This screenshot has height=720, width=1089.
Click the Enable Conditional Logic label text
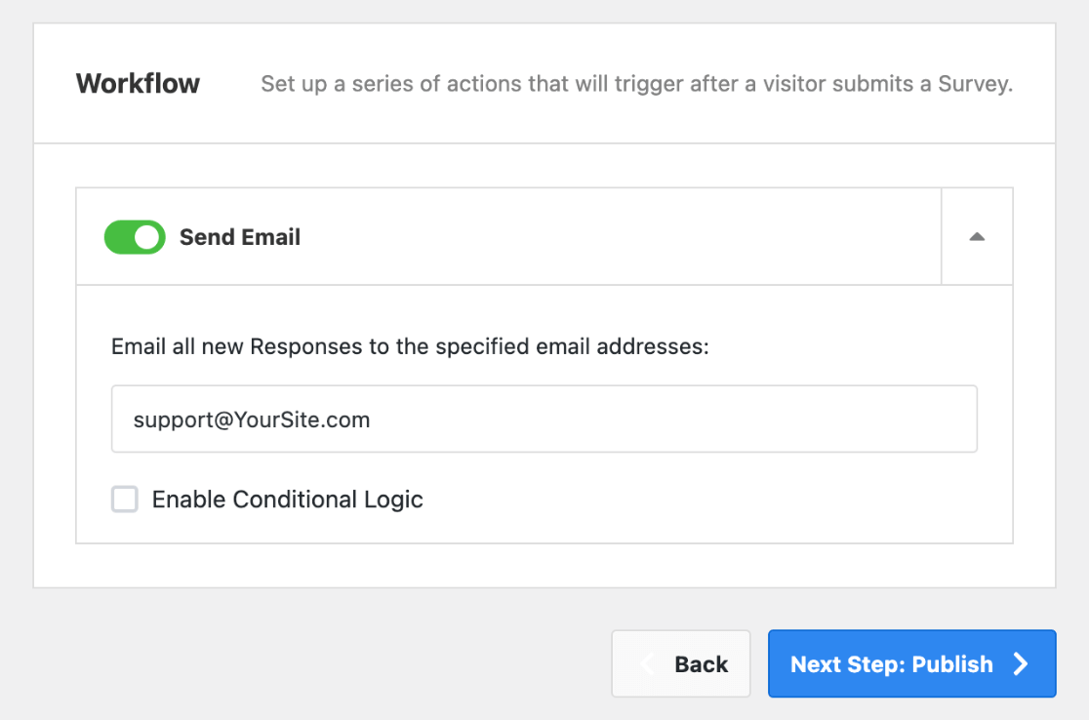[x=287, y=500]
